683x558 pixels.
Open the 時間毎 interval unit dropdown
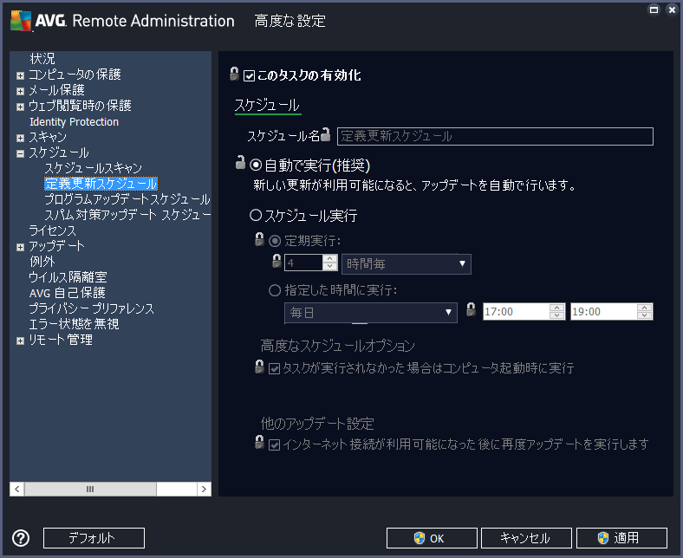(406, 264)
